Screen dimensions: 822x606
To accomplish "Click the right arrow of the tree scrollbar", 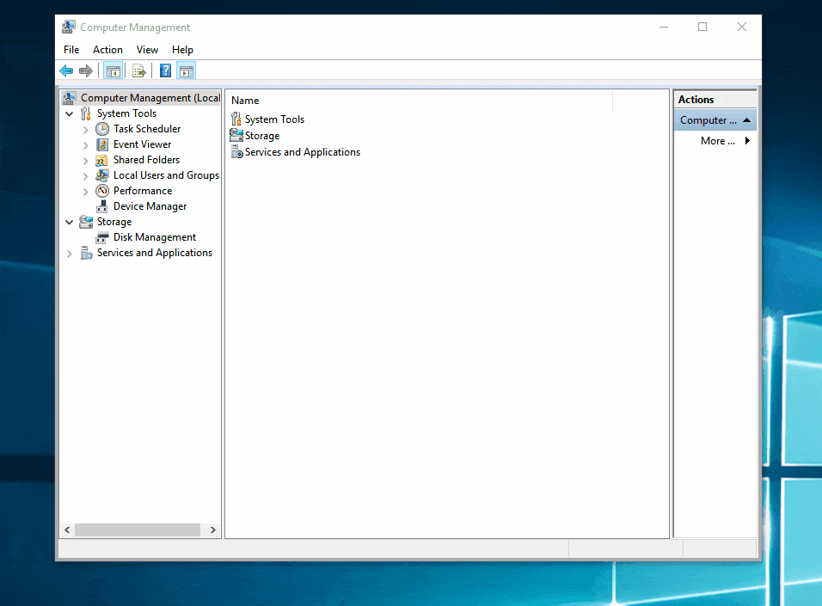I will click(x=212, y=529).
